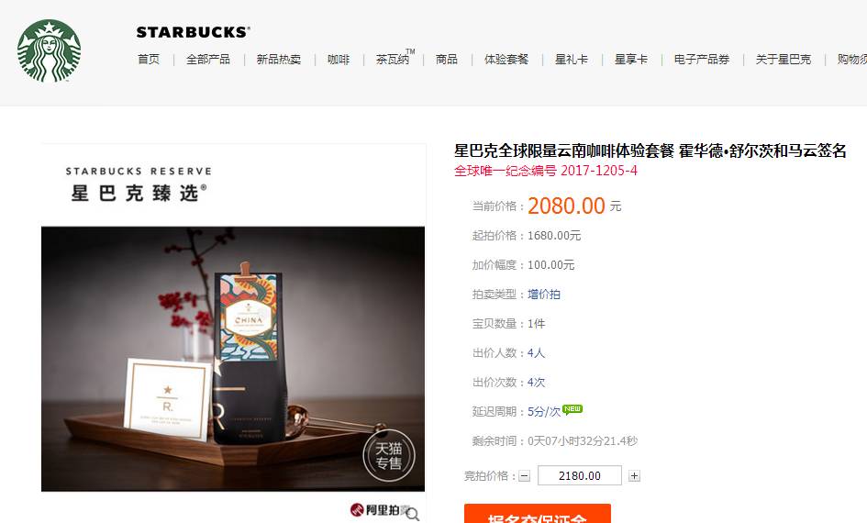Click the 增价拍 auction type link
Viewport: 867px width, 523px height.
[x=544, y=295]
